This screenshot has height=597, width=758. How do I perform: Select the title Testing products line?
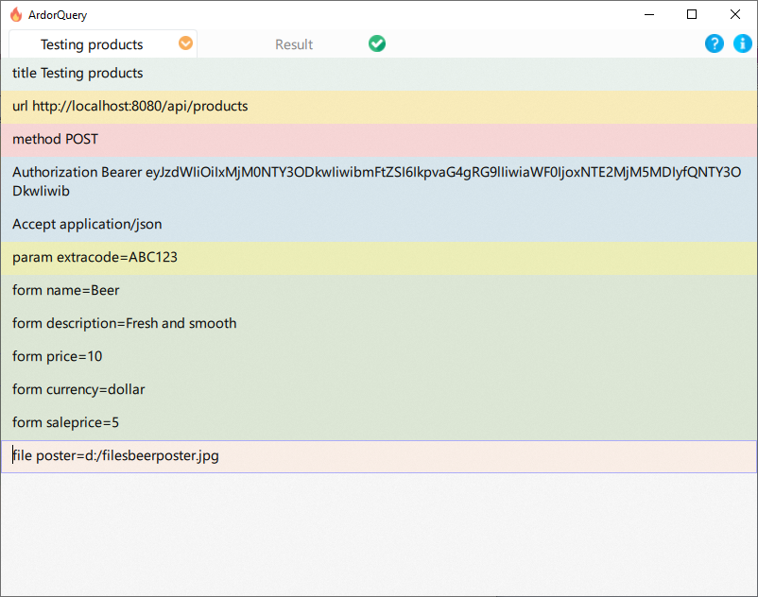coord(379,74)
